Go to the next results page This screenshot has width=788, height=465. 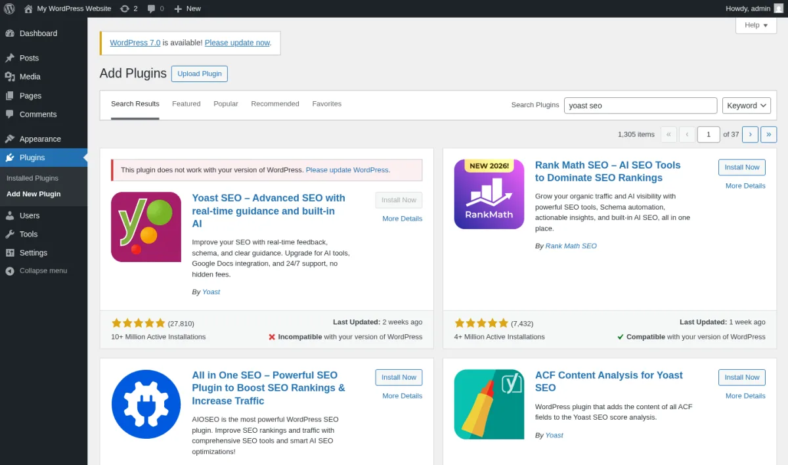coord(750,135)
